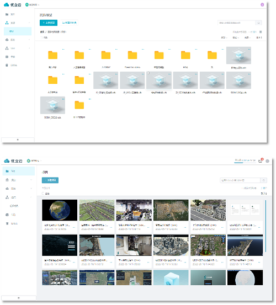276x305 pixels.
Task: Tick the checkbox on the hovered model thumbnail
Action: click(x=148, y=73)
